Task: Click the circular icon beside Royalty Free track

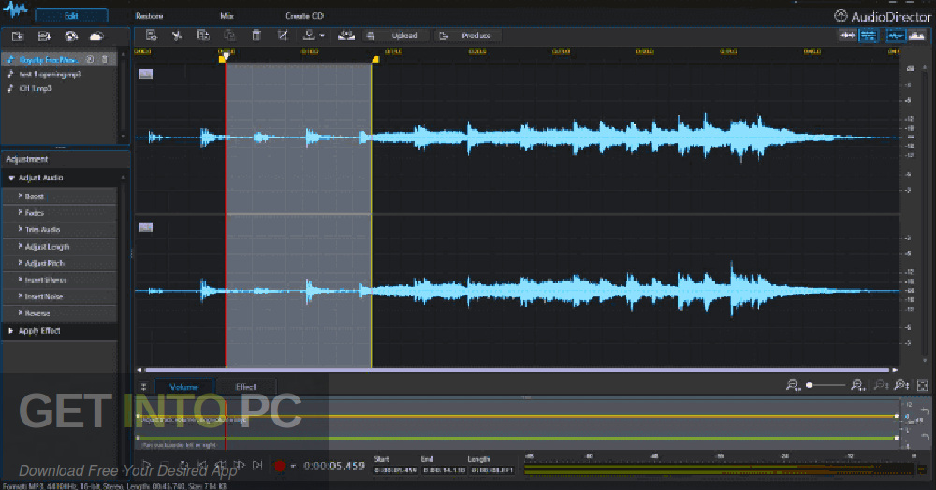Action: click(90, 59)
